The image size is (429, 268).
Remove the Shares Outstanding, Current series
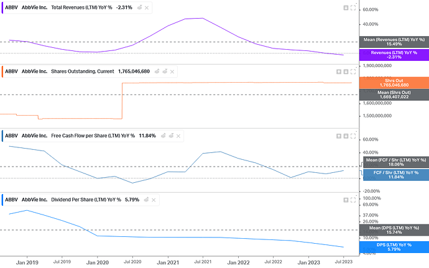point(172,72)
